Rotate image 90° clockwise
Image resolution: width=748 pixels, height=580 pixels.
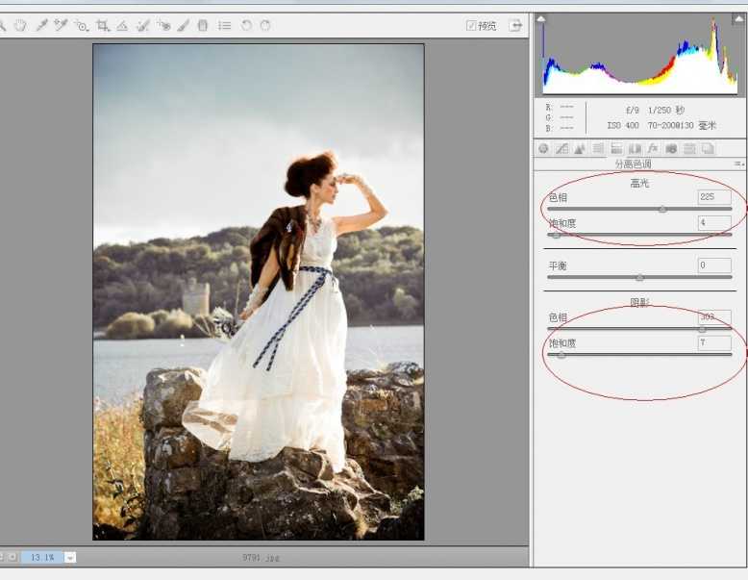(x=264, y=26)
